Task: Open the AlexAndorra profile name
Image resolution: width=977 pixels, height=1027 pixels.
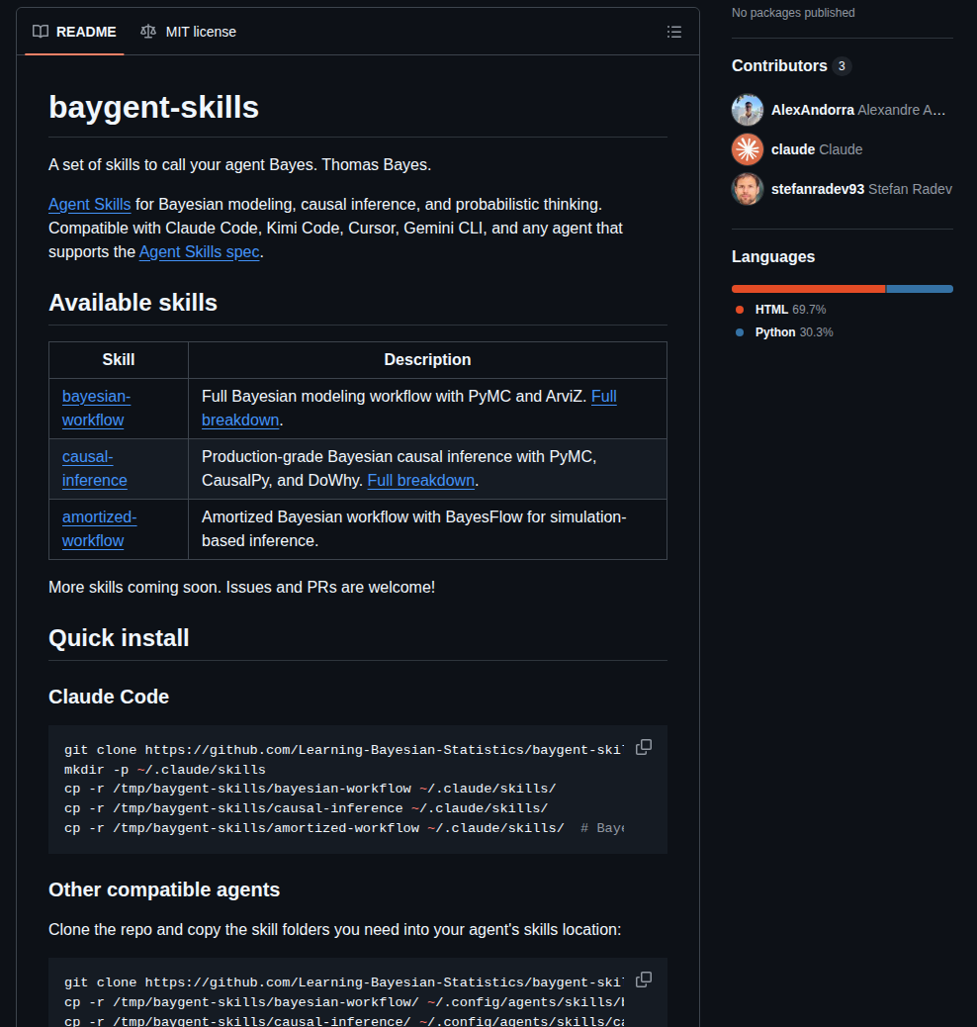Action: (x=813, y=110)
